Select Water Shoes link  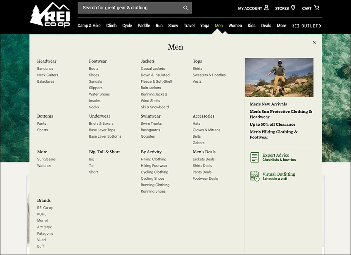(x=99, y=94)
